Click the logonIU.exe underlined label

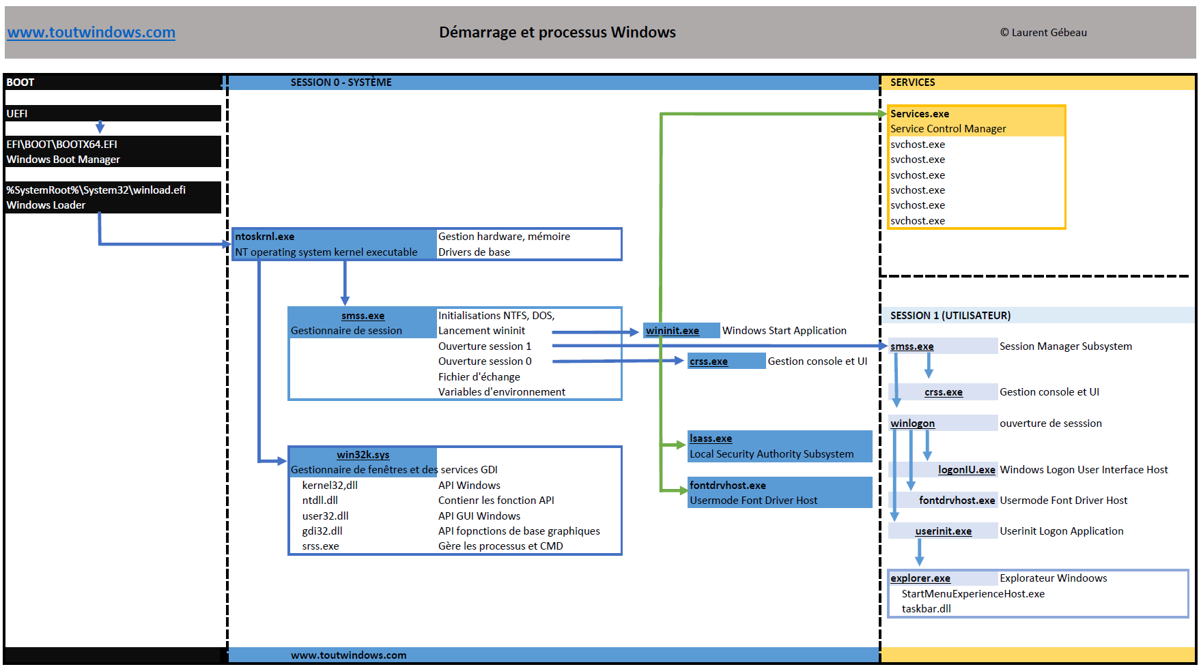coord(965,469)
